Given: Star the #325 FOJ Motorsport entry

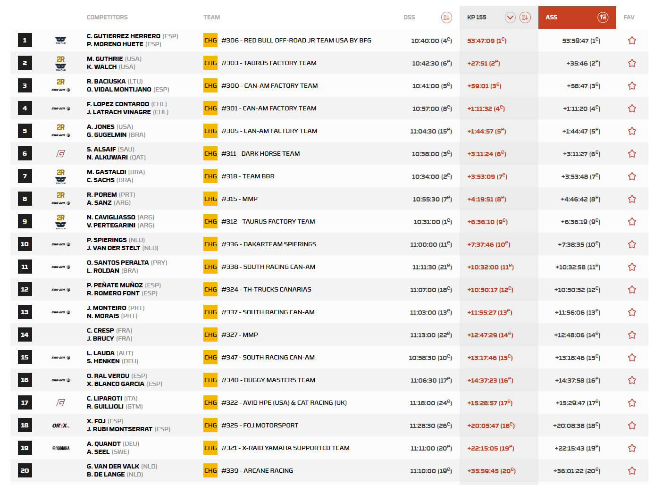Looking at the screenshot, I should (x=632, y=426).
